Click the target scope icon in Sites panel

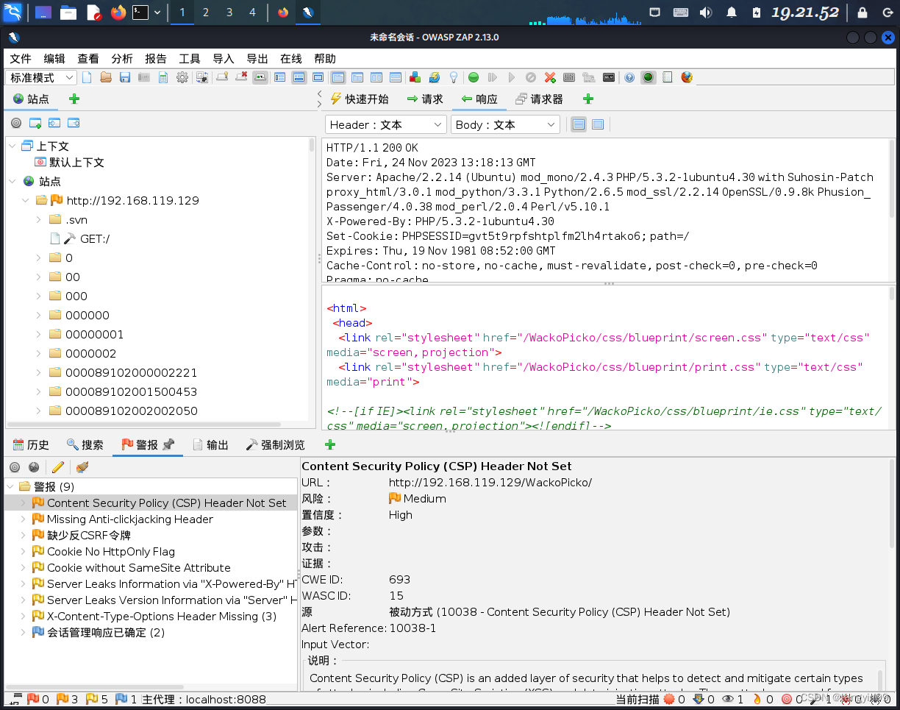16,123
